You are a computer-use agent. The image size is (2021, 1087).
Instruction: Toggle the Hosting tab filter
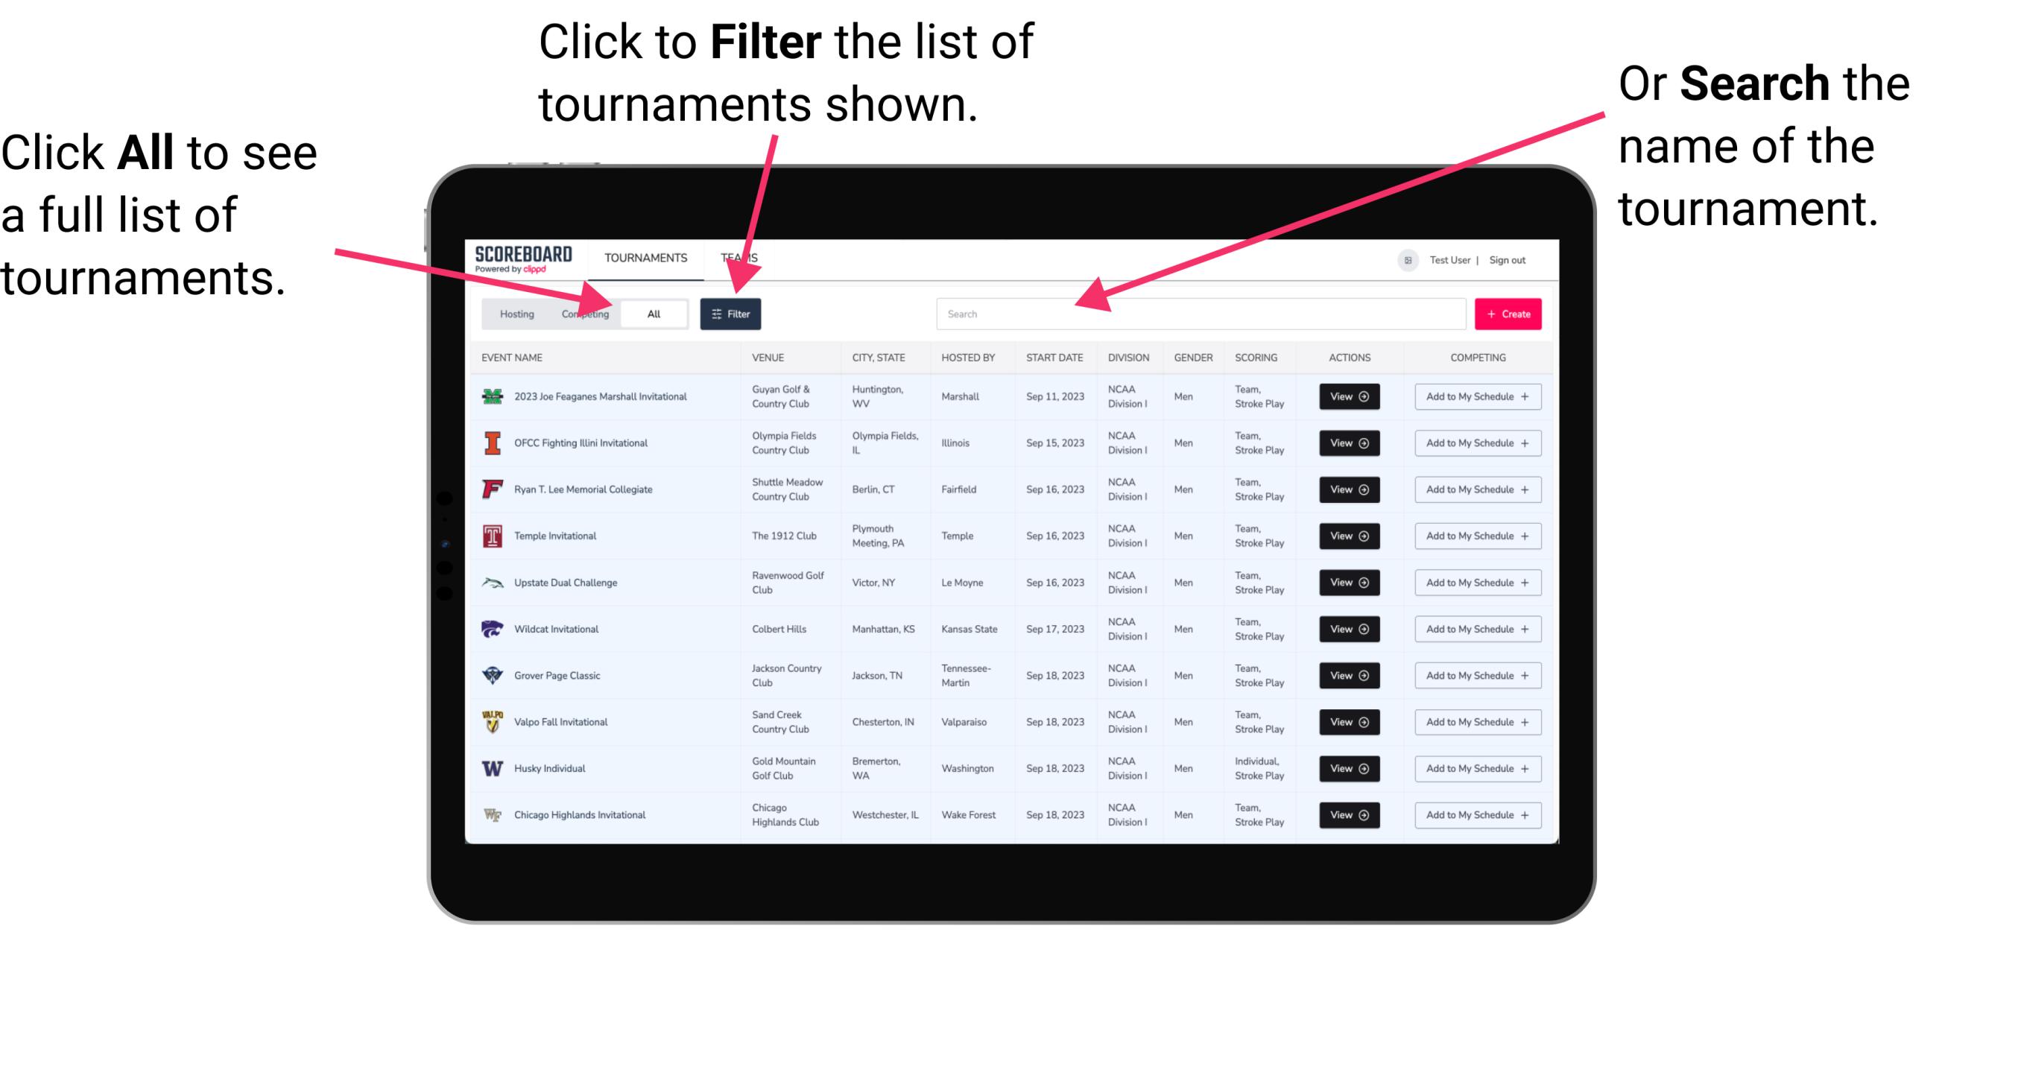pyautogui.click(x=514, y=313)
